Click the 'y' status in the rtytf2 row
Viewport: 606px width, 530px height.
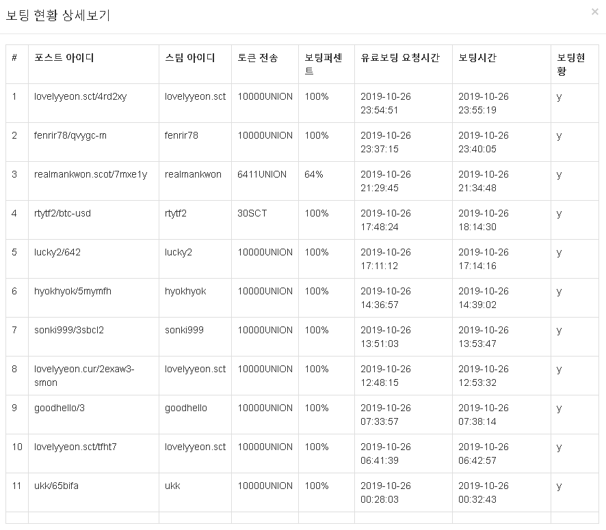click(559, 214)
